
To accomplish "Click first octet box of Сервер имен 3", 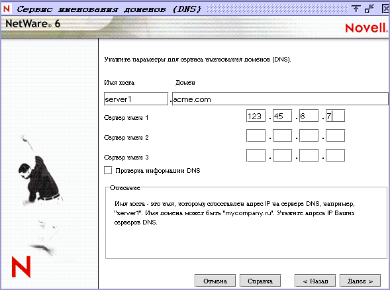I will tap(256, 156).
